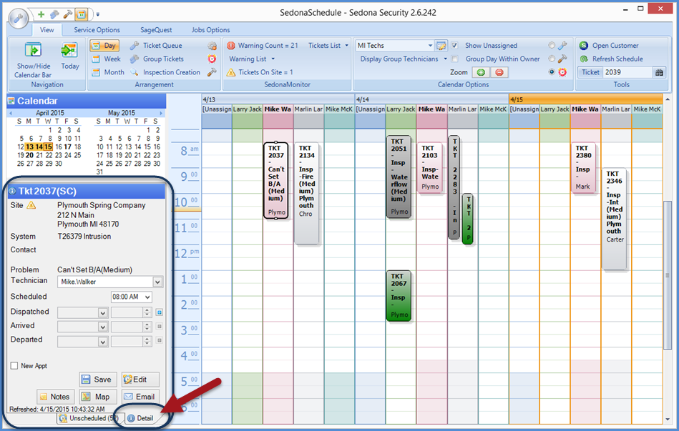679x431 pixels.
Task: Uncheck Show Unassigned checkbox
Action: (454, 46)
